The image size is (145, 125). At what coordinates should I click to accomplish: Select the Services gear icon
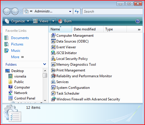pos(53,82)
